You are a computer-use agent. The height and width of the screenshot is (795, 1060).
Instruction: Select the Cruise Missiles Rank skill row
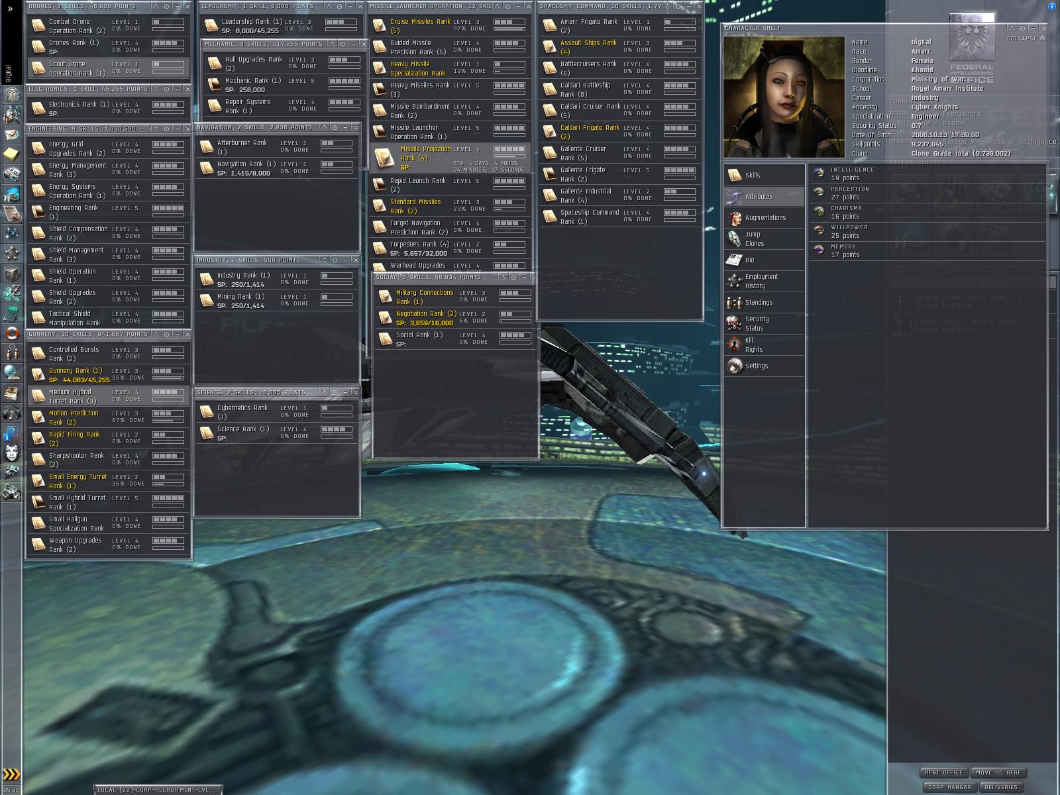tap(450, 26)
